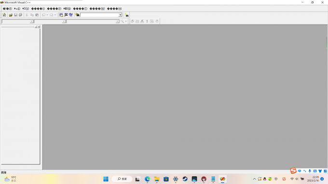Click the Search binoculars icon after find box
328x184 pixels.
click(126, 15)
